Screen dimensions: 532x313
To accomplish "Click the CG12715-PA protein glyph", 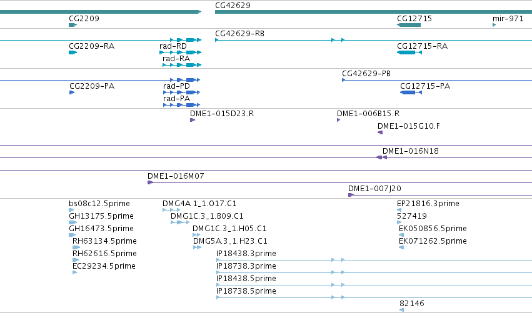I will point(411,92).
